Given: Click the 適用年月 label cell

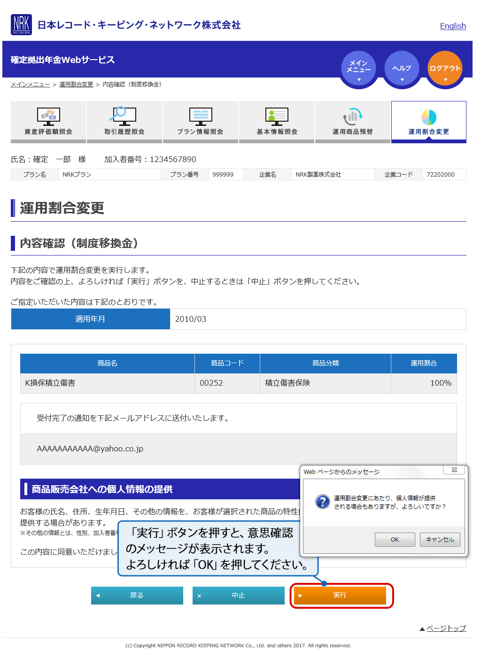Looking at the screenshot, I should [91, 319].
